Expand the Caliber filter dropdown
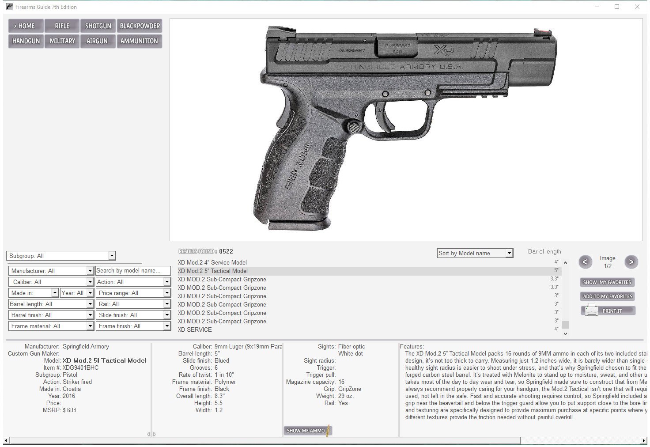The width and height of the screenshot is (650, 447). coord(90,282)
